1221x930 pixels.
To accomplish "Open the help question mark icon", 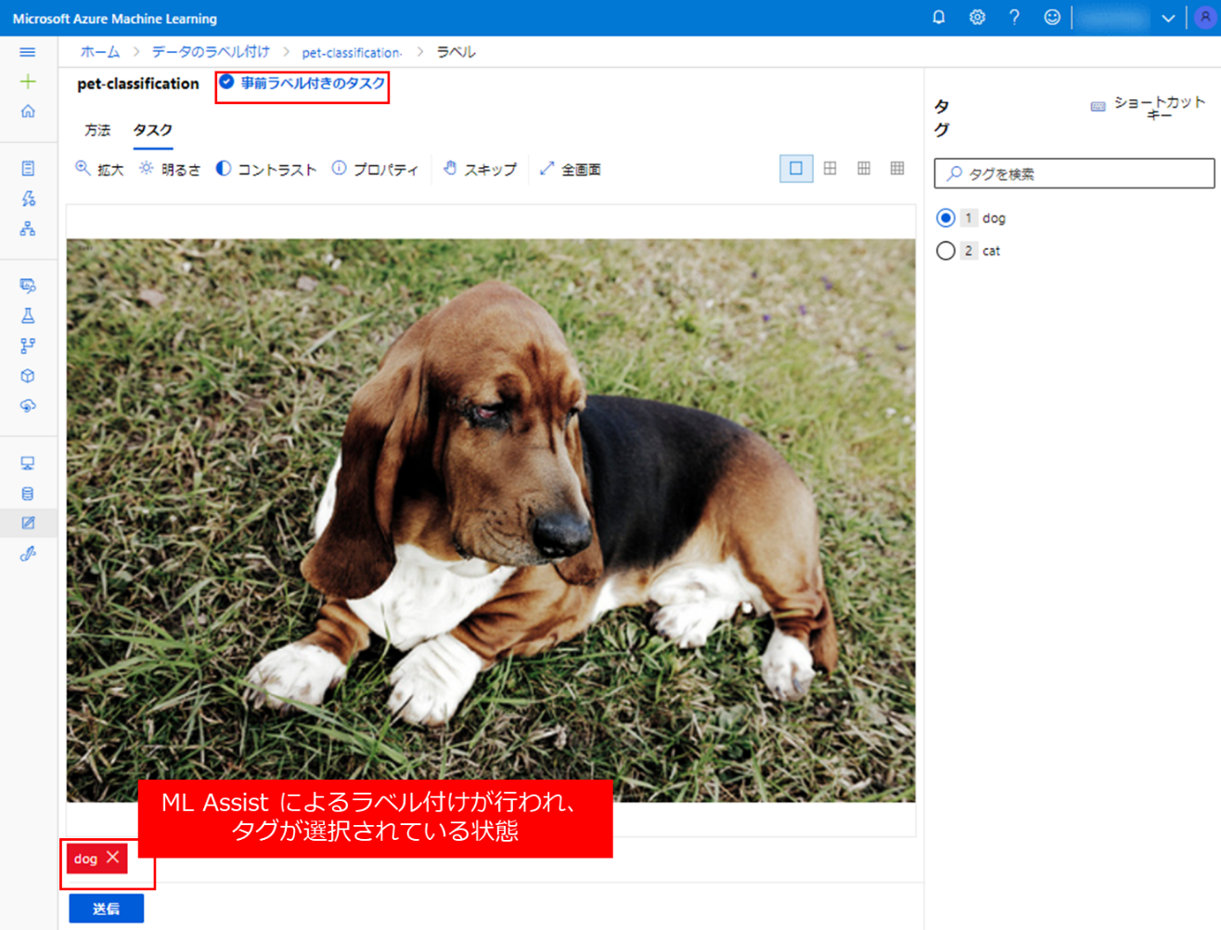I will 1014,18.
